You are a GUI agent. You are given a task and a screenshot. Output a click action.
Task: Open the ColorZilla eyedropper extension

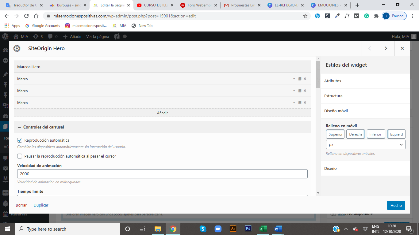coord(337,16)
